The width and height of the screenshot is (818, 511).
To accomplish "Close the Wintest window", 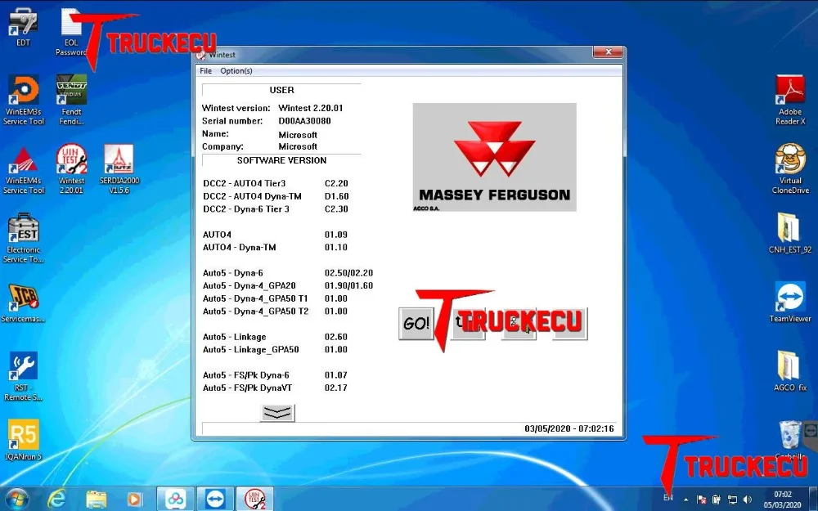I will tap(608, 52).
